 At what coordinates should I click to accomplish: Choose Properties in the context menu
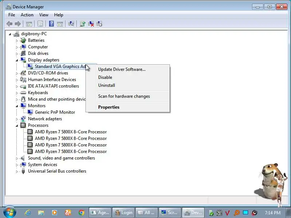tap(128, 107)
